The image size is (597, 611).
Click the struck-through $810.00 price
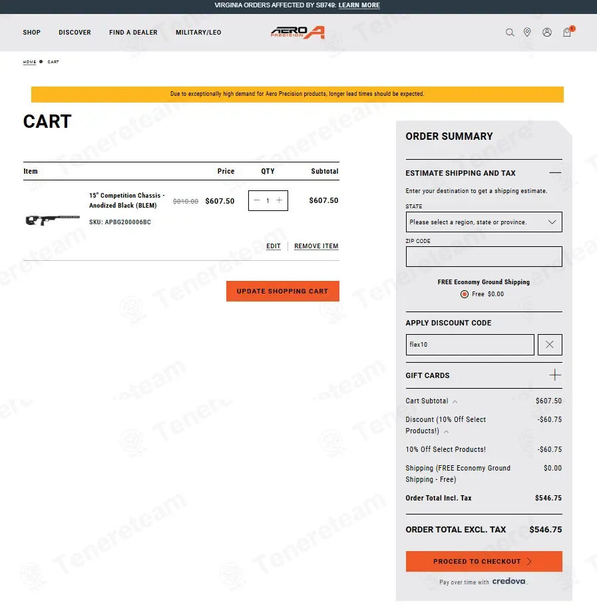point(186,201)
